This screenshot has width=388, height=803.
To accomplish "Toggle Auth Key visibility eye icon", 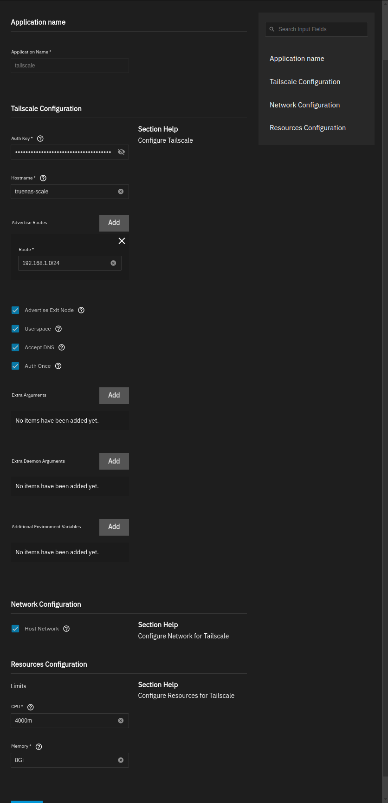I will pyautogui.click(x=121, y=152).
